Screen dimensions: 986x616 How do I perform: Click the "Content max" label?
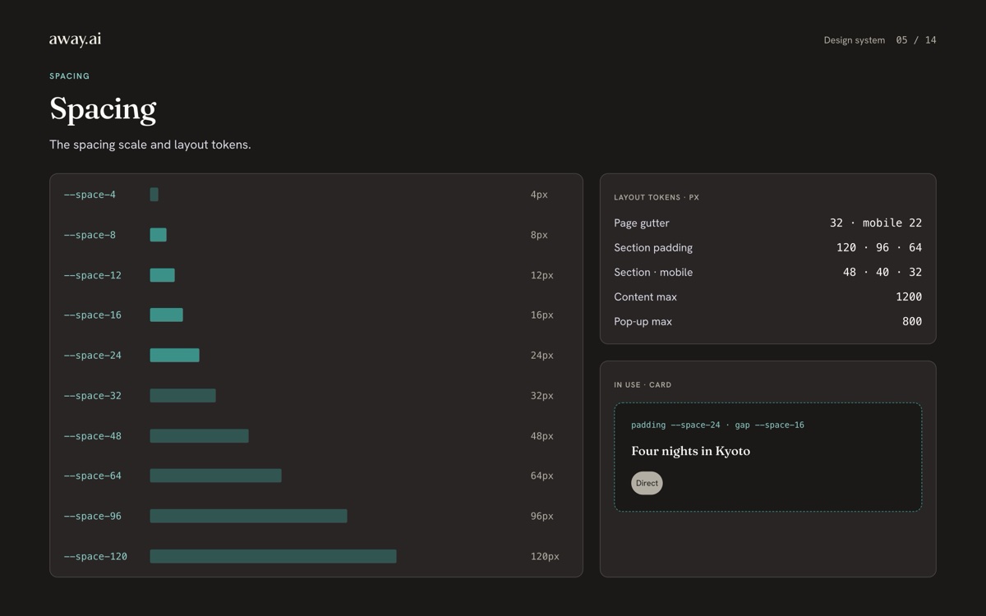pos(646,297)
